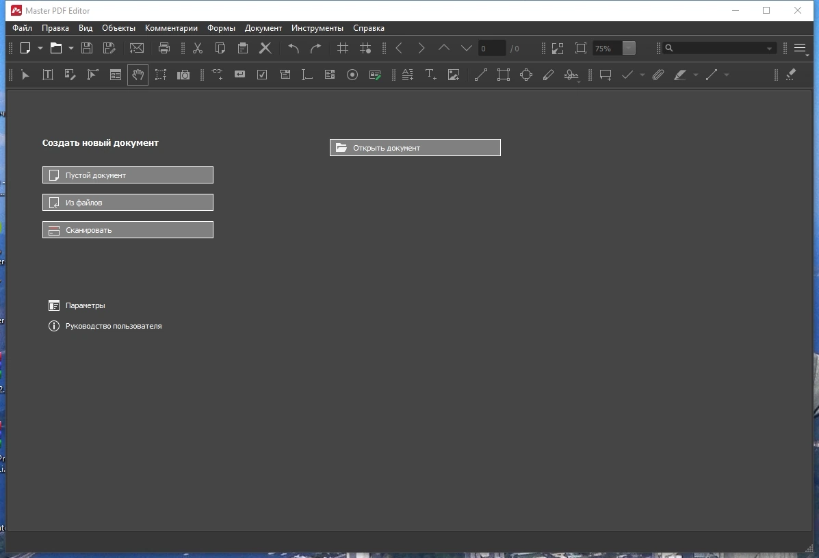Image resolution: width=819 pixels, height=558 pixels.
Task: Click the next page down chevron
Action: [x=467, y=48]
